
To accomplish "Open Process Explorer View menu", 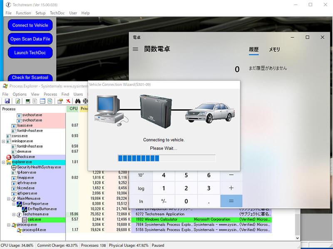I will point(35,94).
